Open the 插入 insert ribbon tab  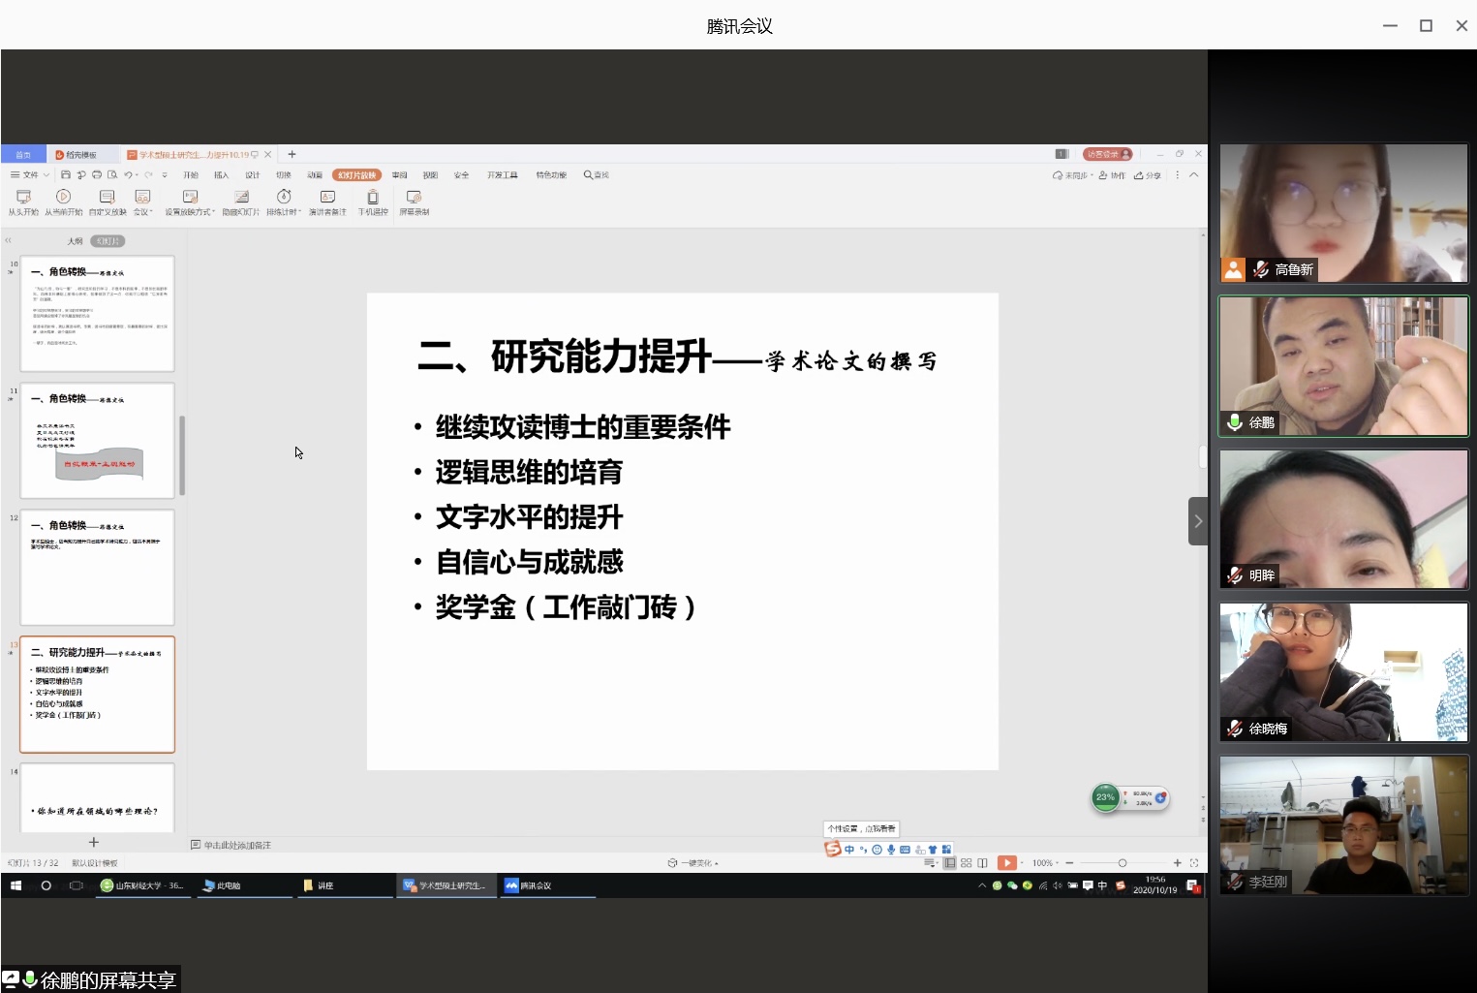click(x=221, y=175)
